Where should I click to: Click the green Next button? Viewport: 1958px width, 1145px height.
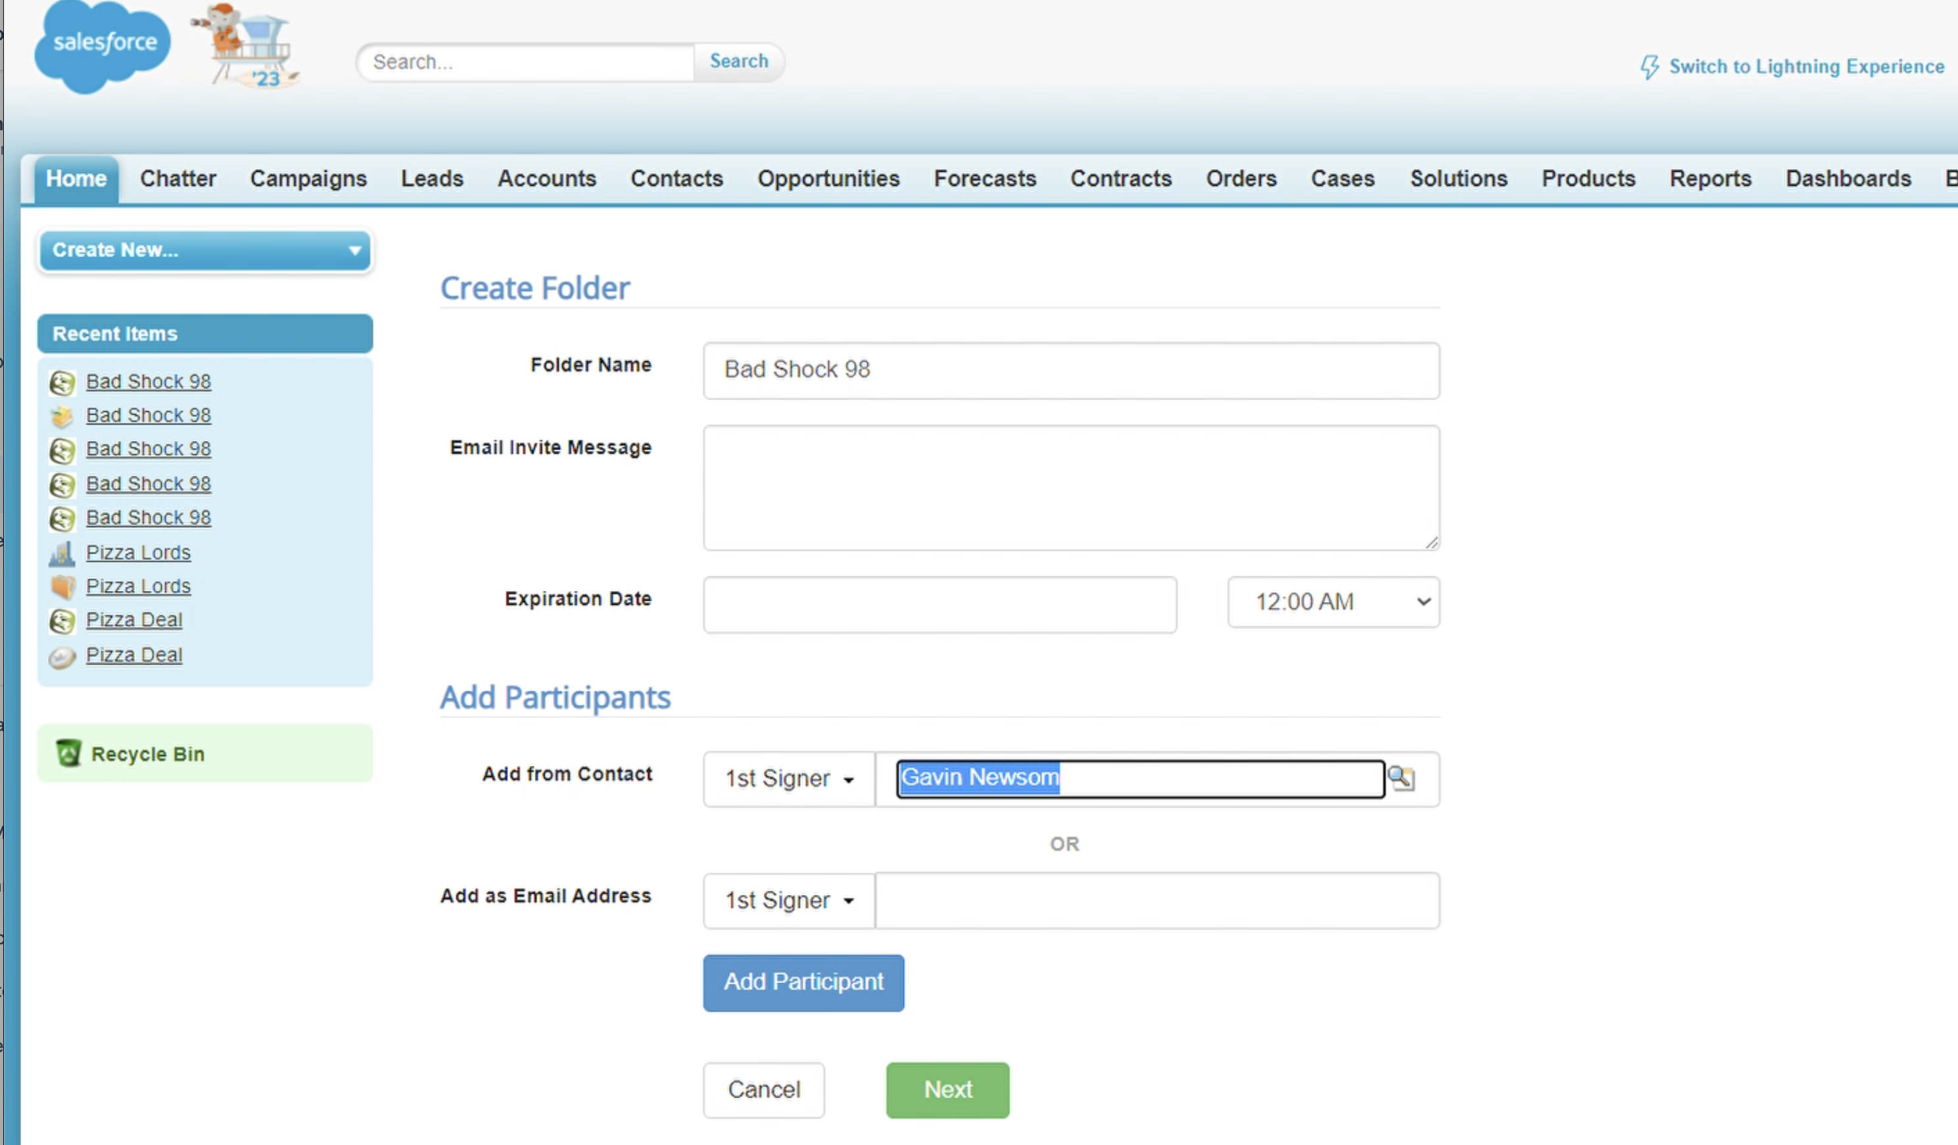click(948, 1090)
